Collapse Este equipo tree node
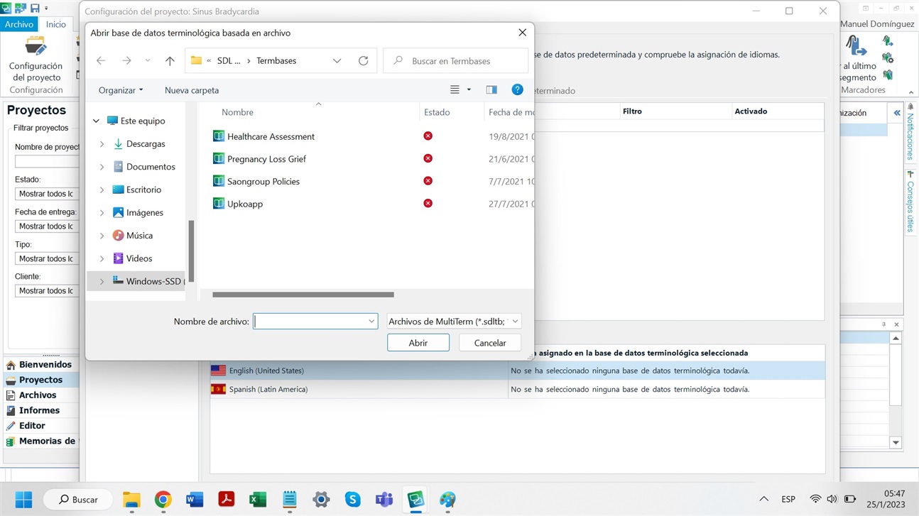The height and width of the screenshot is (516, 919). pyautogui.click(x=96, y=121)
